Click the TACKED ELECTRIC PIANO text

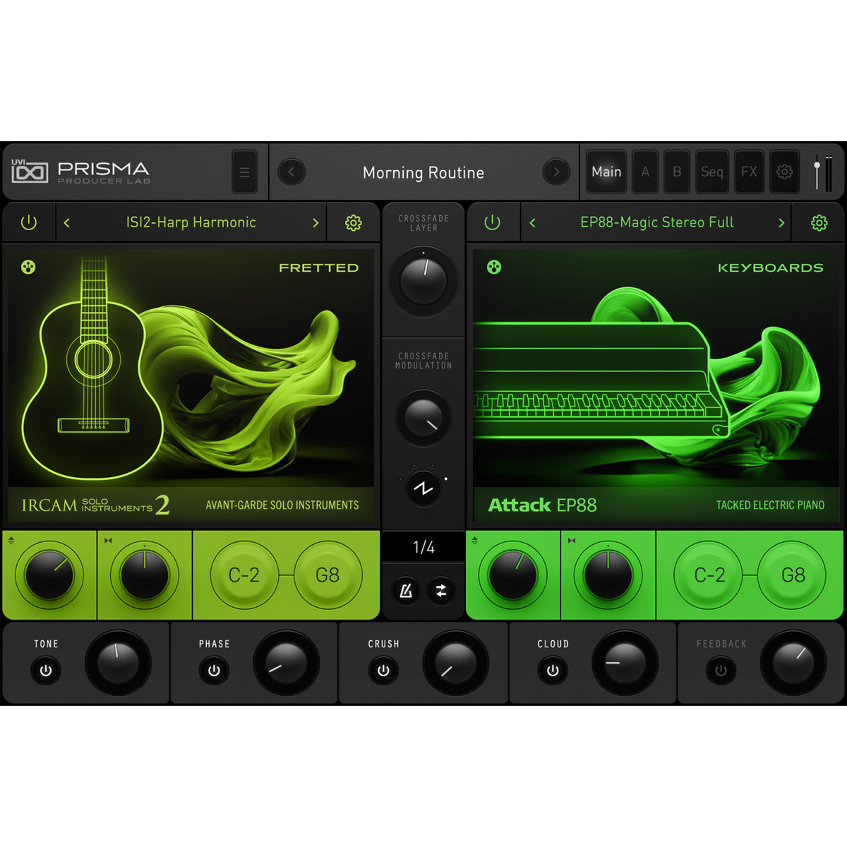[770, 505]
